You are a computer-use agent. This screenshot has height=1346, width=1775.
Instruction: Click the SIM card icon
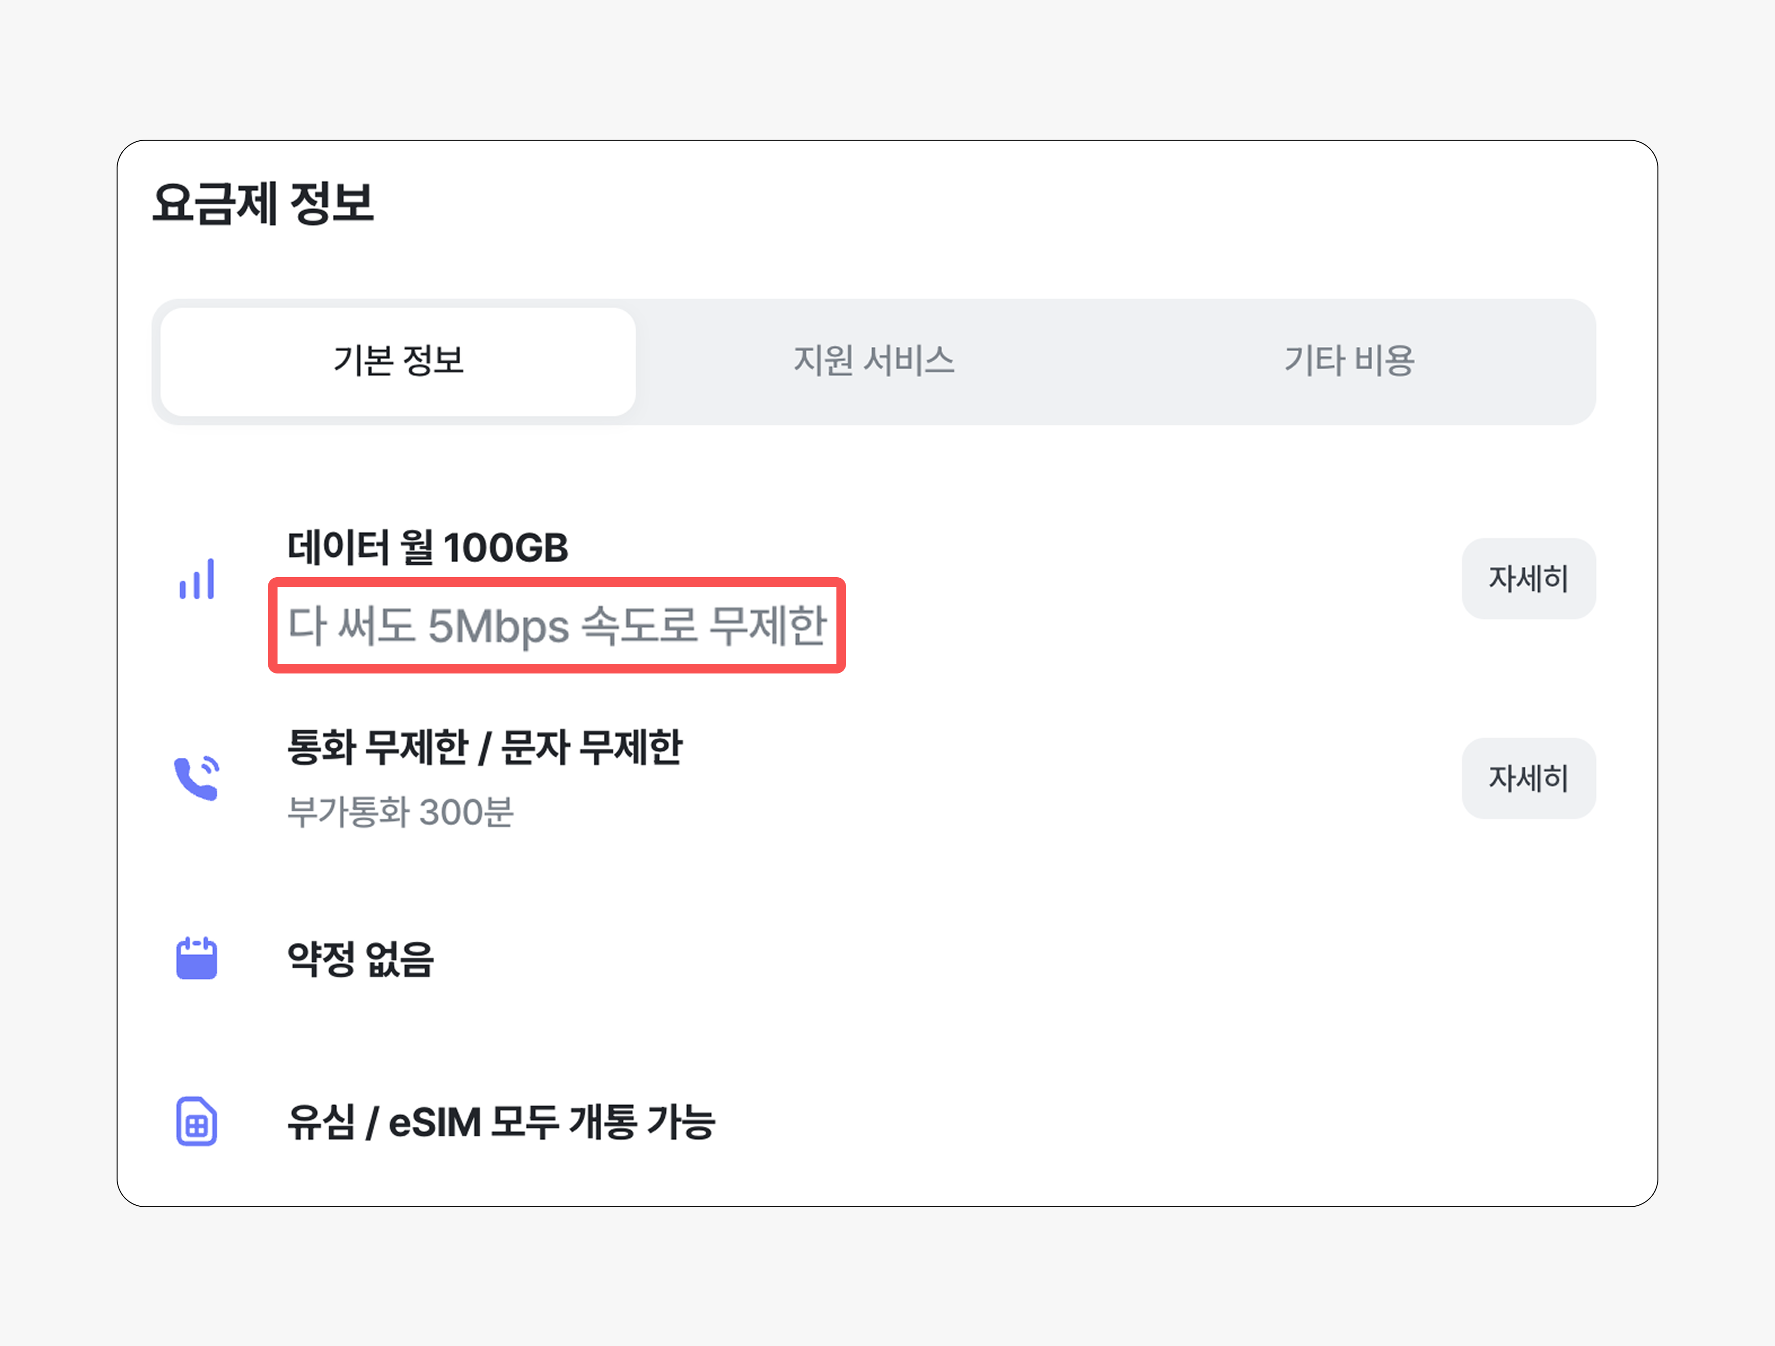pyautogui.click(x=197, y=1121)
